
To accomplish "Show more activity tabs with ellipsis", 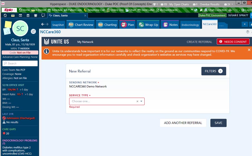I will (x=221, y=25).
